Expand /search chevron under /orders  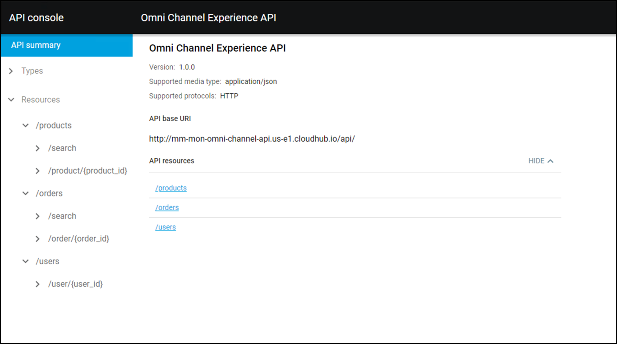coord(38,216)
